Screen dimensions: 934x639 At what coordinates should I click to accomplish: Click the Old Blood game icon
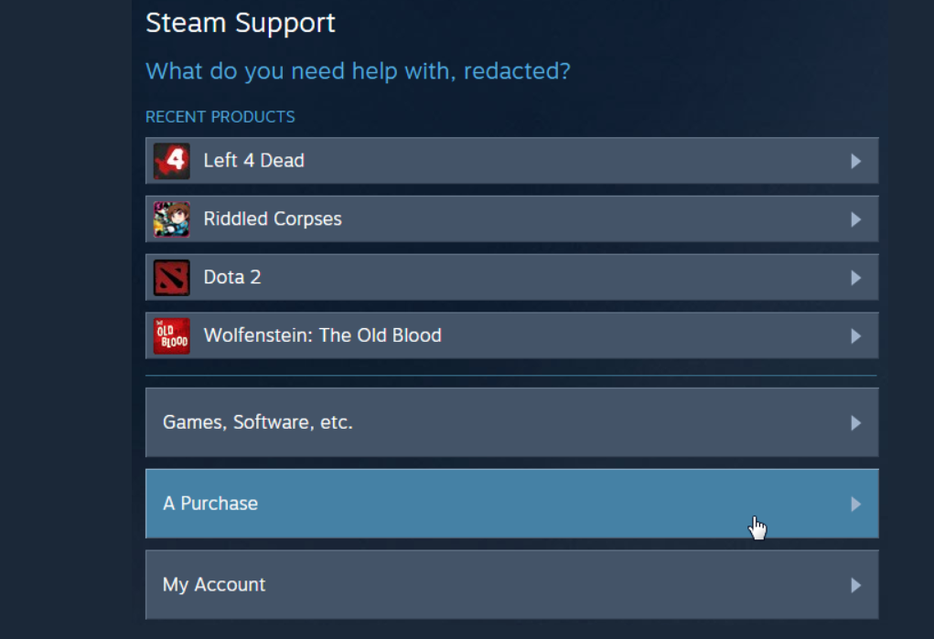click(x=172, y=335)
